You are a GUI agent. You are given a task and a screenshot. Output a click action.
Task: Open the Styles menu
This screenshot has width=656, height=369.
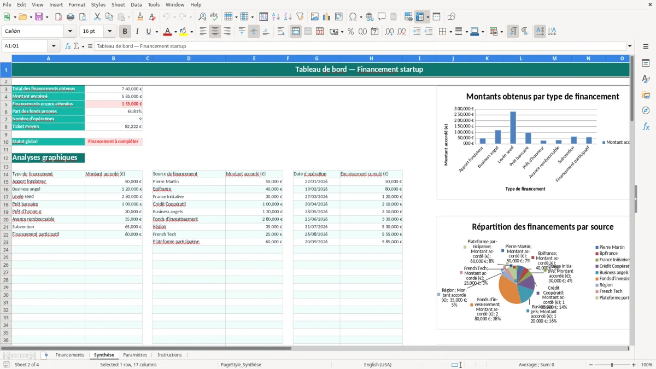(x=98, y=4)
